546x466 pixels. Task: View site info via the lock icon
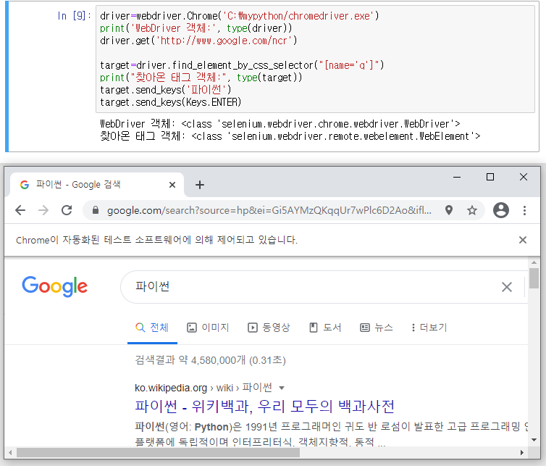96,210
